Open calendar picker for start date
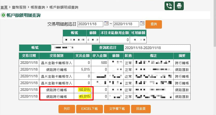 tap(106, 23)
